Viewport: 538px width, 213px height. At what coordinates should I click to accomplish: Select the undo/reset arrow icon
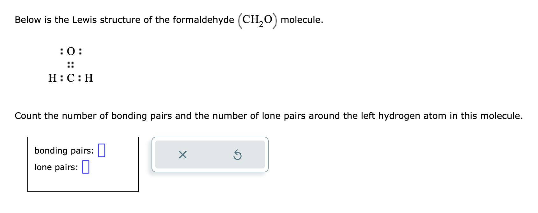[x=237, y=155]
